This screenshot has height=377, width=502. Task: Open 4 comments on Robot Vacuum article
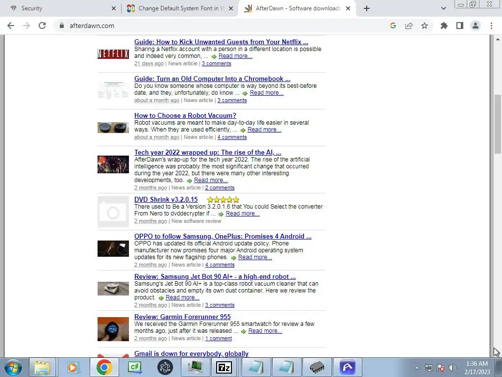232,137
